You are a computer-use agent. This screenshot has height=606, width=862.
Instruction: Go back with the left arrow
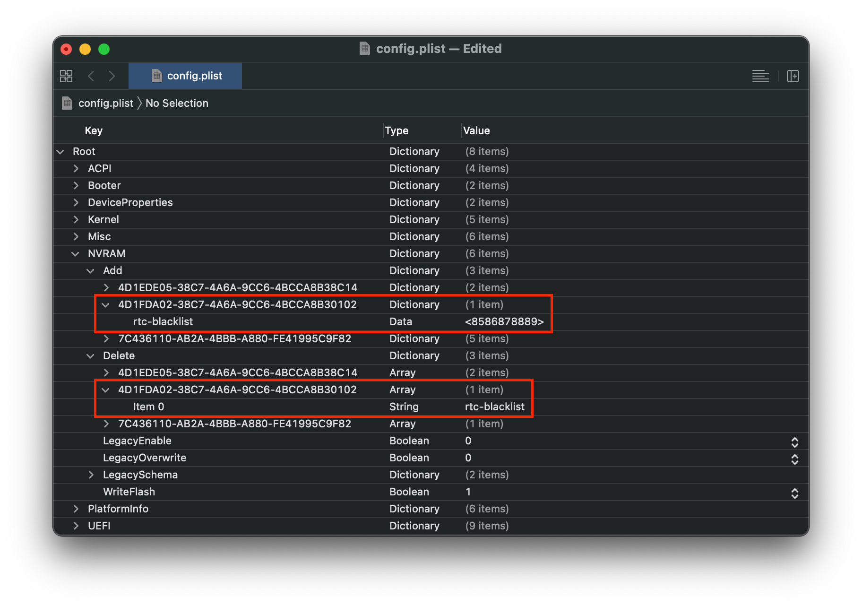click(x=91, y=76)
